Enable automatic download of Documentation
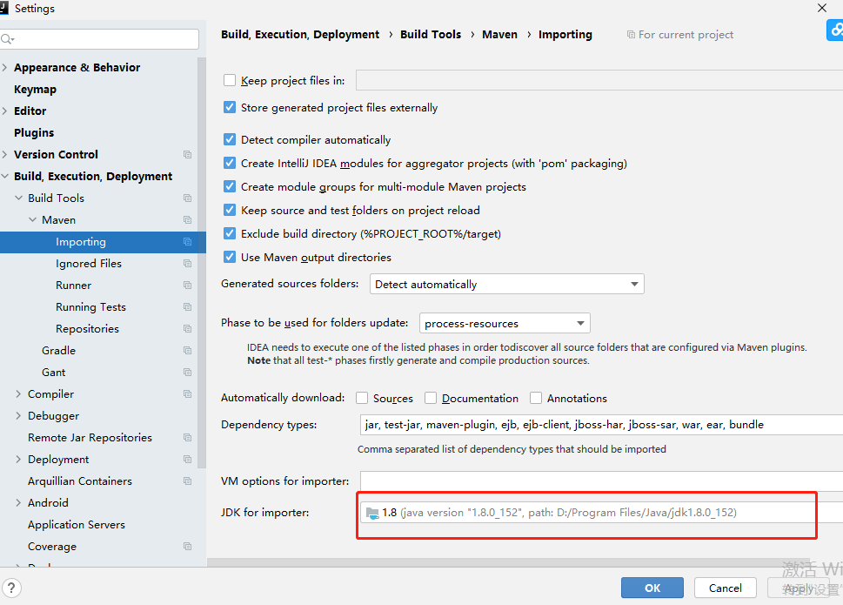The width and height of the screenshot is (843, 605). (x=431, y=398)
